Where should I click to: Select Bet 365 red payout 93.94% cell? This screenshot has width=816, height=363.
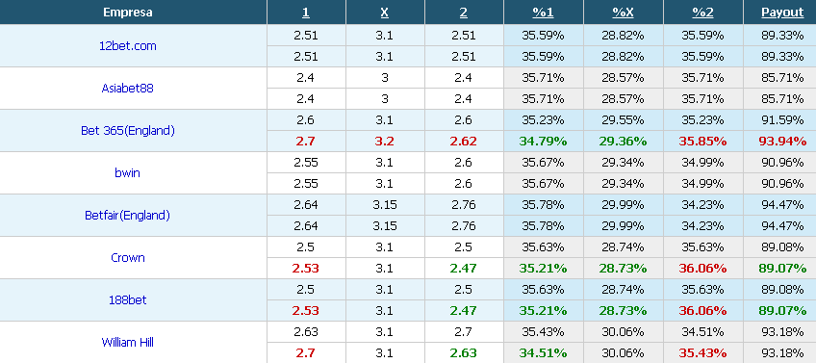pos(782,142)
